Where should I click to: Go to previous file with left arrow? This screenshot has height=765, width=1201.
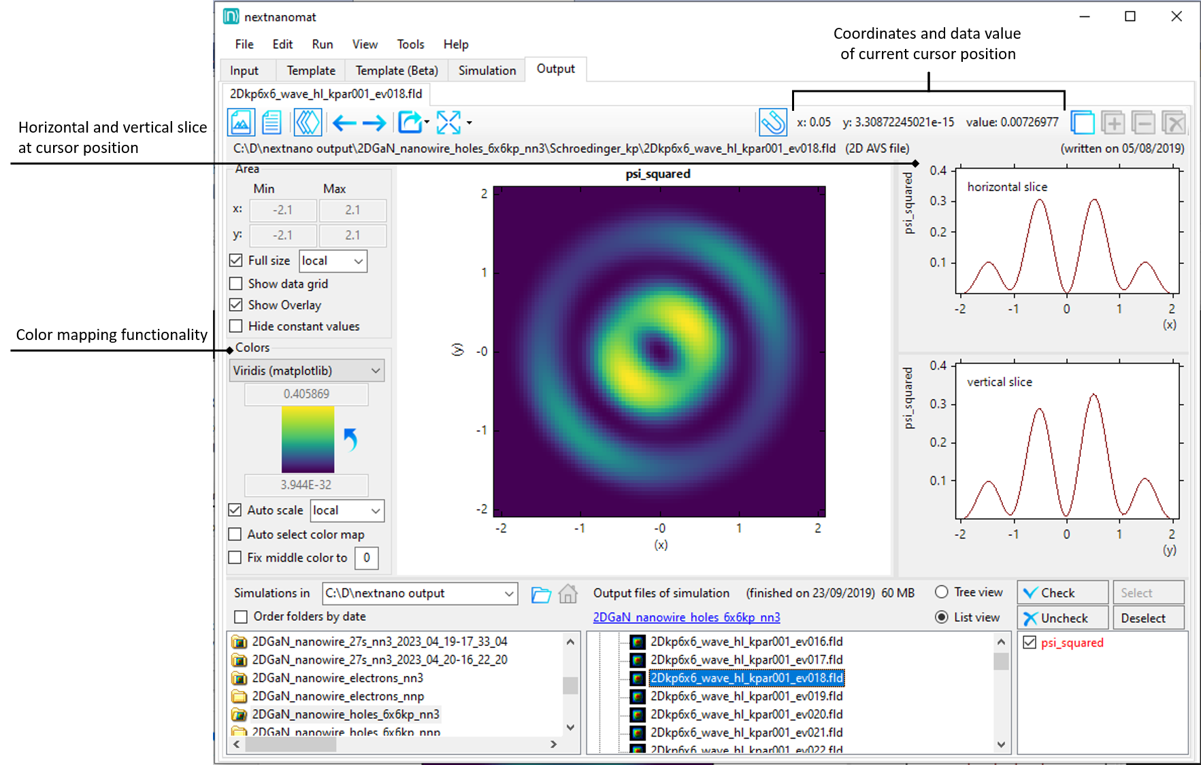pos(344,123)
